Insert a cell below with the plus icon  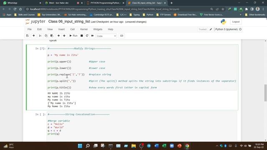(x=34, y=36)
